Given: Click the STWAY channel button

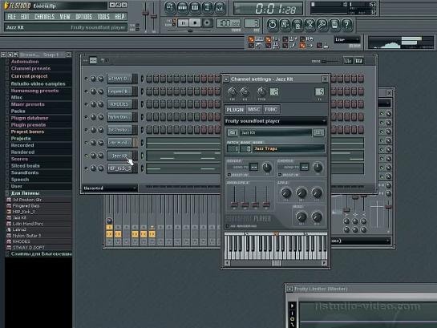Looking at the screenshot, I should [x=119, y=79].
